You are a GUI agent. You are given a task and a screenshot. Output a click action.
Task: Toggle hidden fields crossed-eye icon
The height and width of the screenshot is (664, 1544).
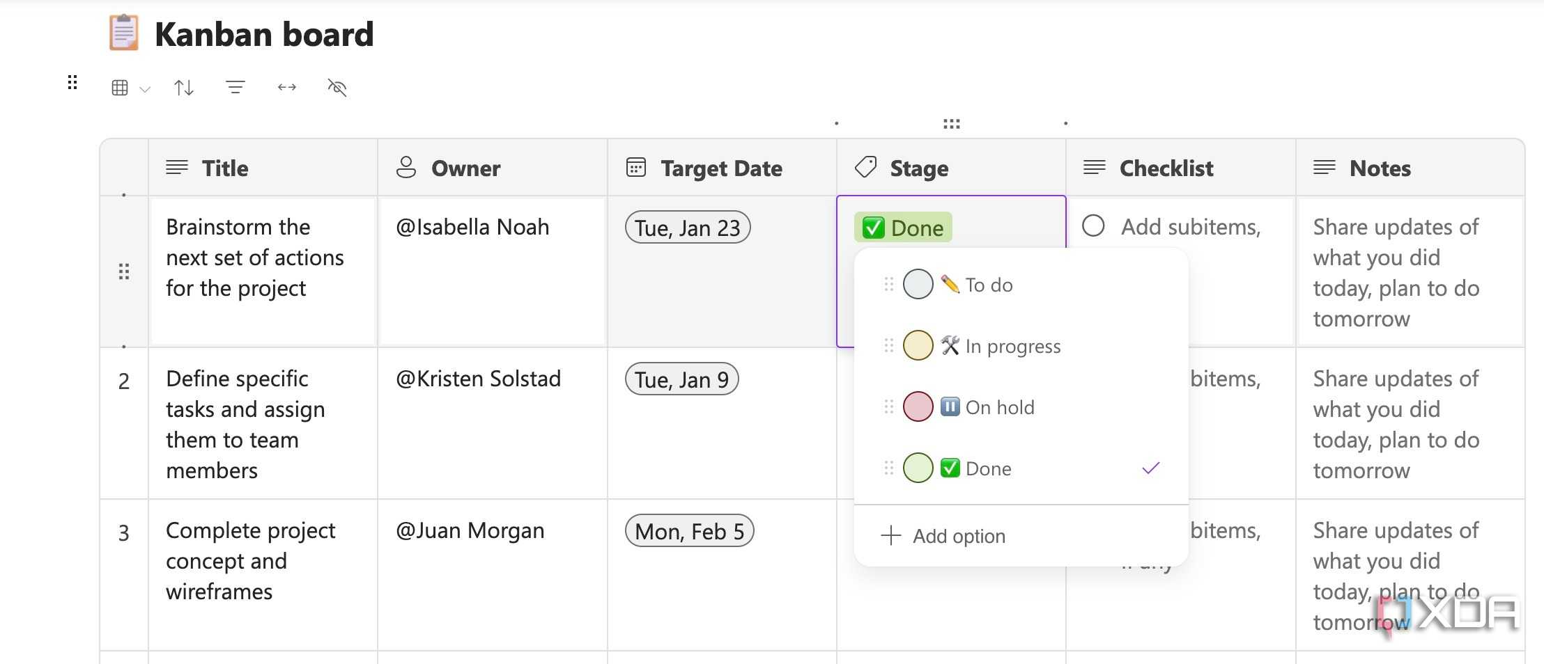(x=337, y=87)
